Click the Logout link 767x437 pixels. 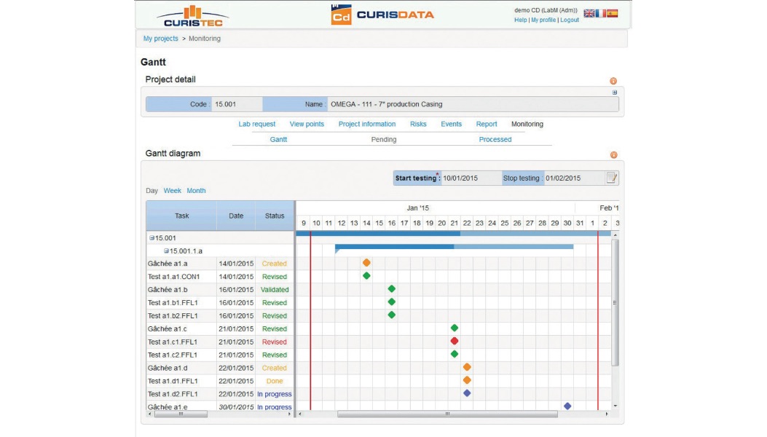click(570, 20)
